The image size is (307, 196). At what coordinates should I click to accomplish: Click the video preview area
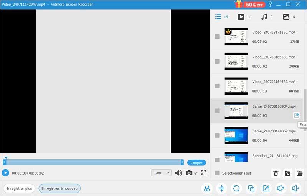tap(105, 81)
